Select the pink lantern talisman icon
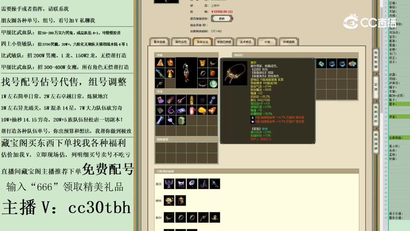 tap(192, 110)
